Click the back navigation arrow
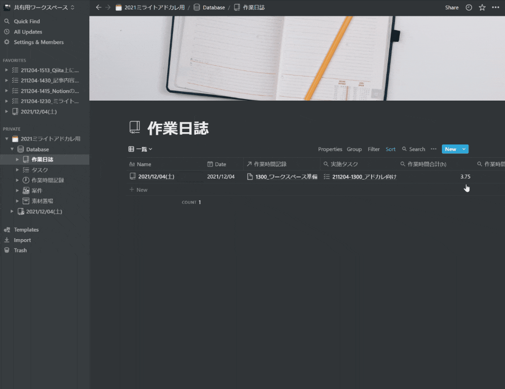The height and width of the screenshot is (389, 505). point(98,7)
